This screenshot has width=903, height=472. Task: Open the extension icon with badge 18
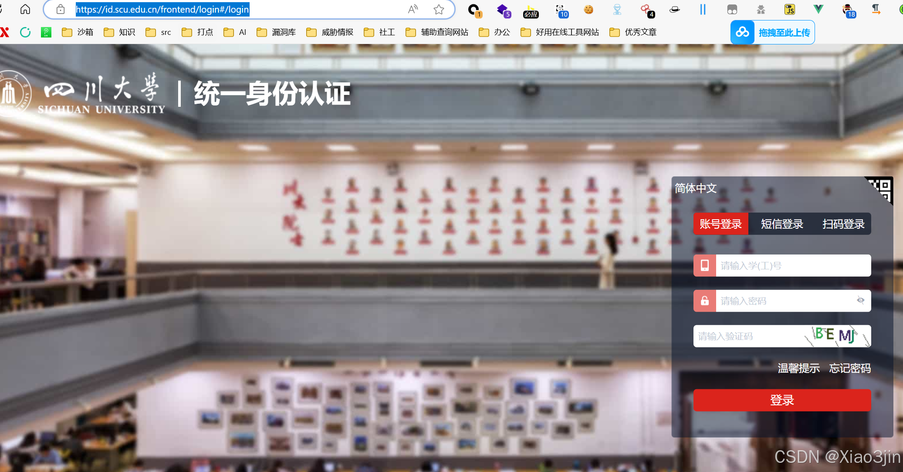tap(849, 10)
